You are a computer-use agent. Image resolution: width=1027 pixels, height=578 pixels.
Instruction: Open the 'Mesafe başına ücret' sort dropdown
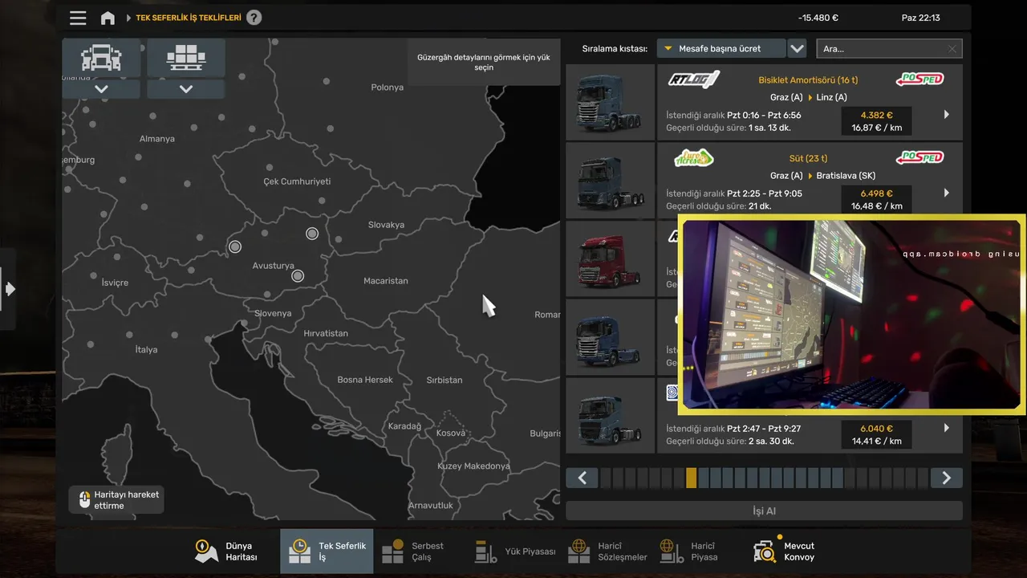721,49
